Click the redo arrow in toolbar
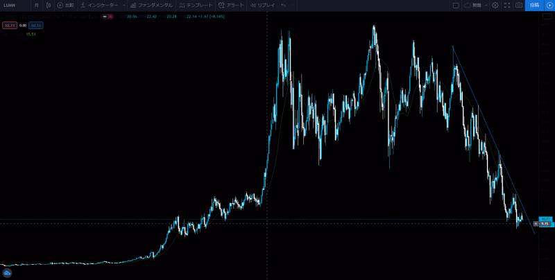This screenshot has width=555, height=280. pos(293,5)
